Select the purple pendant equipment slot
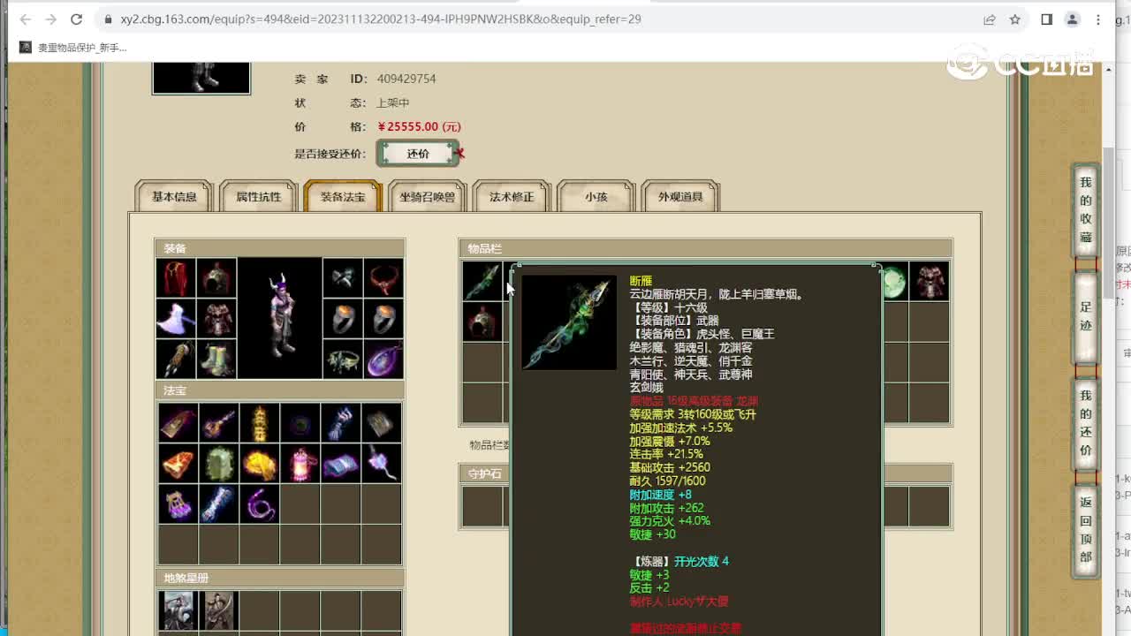The image size is (1131, 636). click(383, 360)
